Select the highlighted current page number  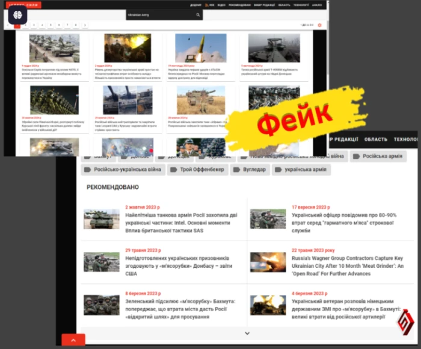tap(17, 25)
